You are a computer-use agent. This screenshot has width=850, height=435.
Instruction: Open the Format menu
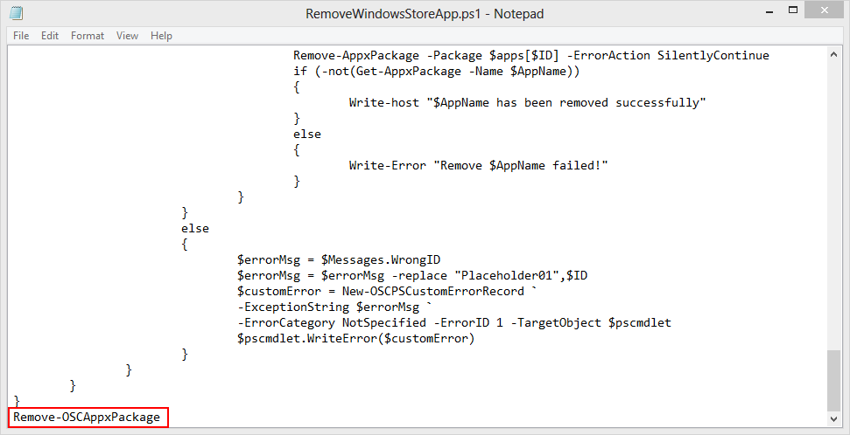[x=88, y=36]
